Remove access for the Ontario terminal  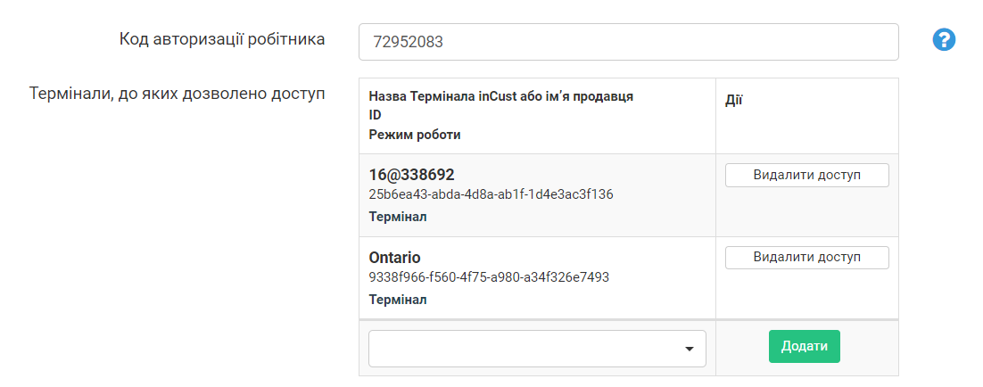click(x=806, y=258)
